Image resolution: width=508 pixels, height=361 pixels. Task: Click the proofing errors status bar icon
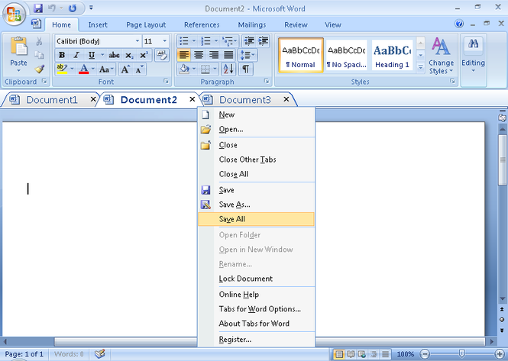tap(100, 354)
